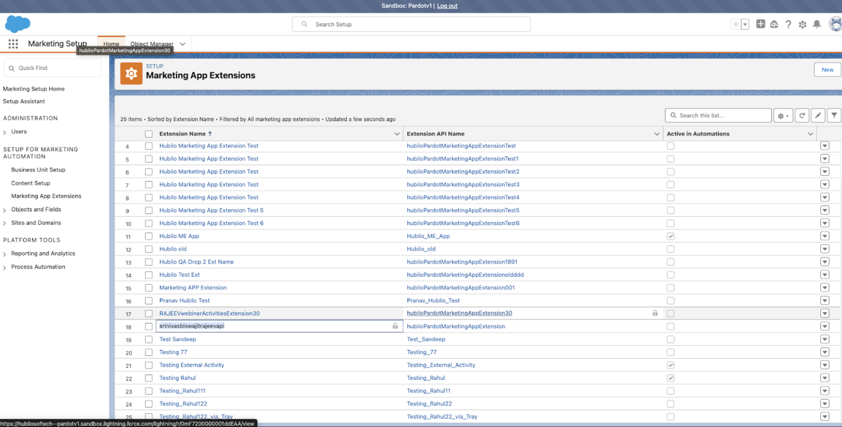Open List View Controls gear menu

click(783, 115)
